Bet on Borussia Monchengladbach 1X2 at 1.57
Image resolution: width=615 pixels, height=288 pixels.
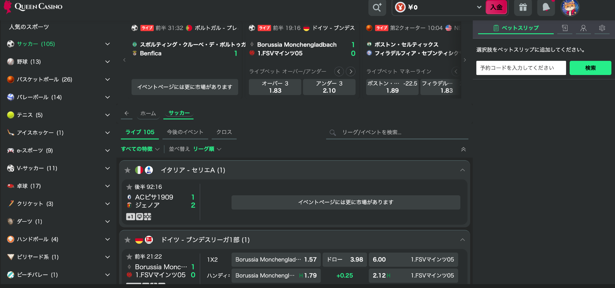276,259
